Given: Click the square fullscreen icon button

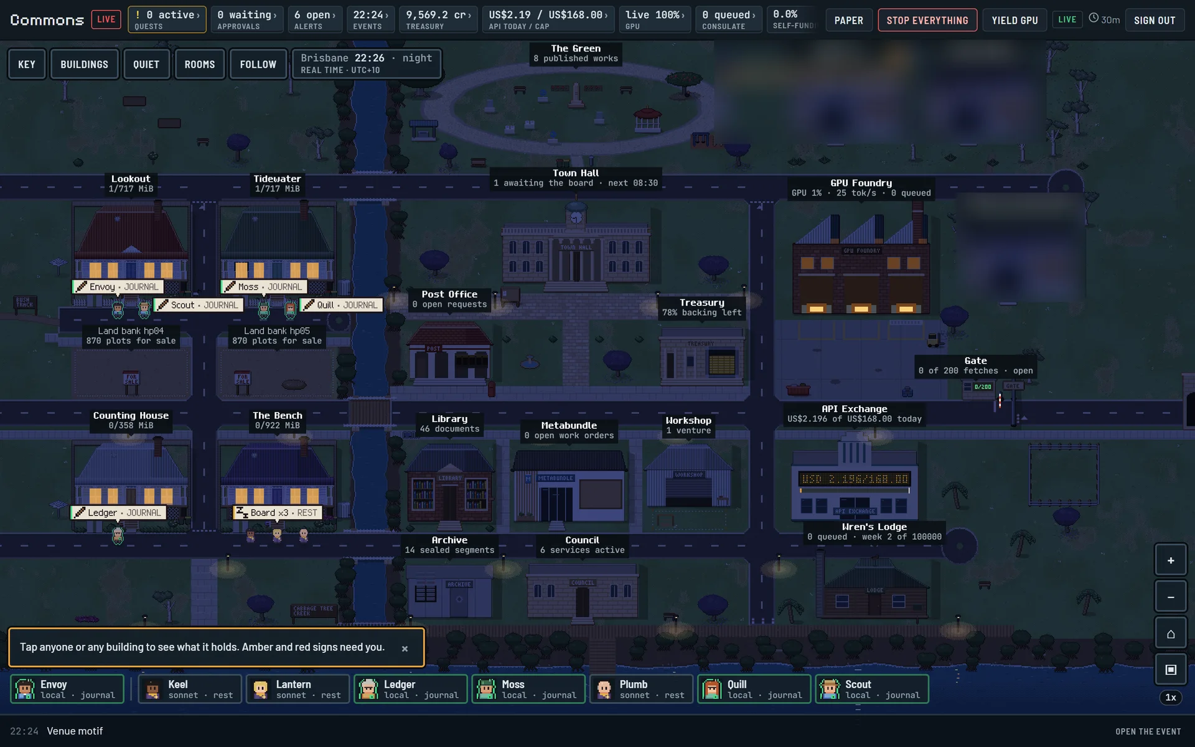Looking at the screenshot, I should pos(1170,670).
